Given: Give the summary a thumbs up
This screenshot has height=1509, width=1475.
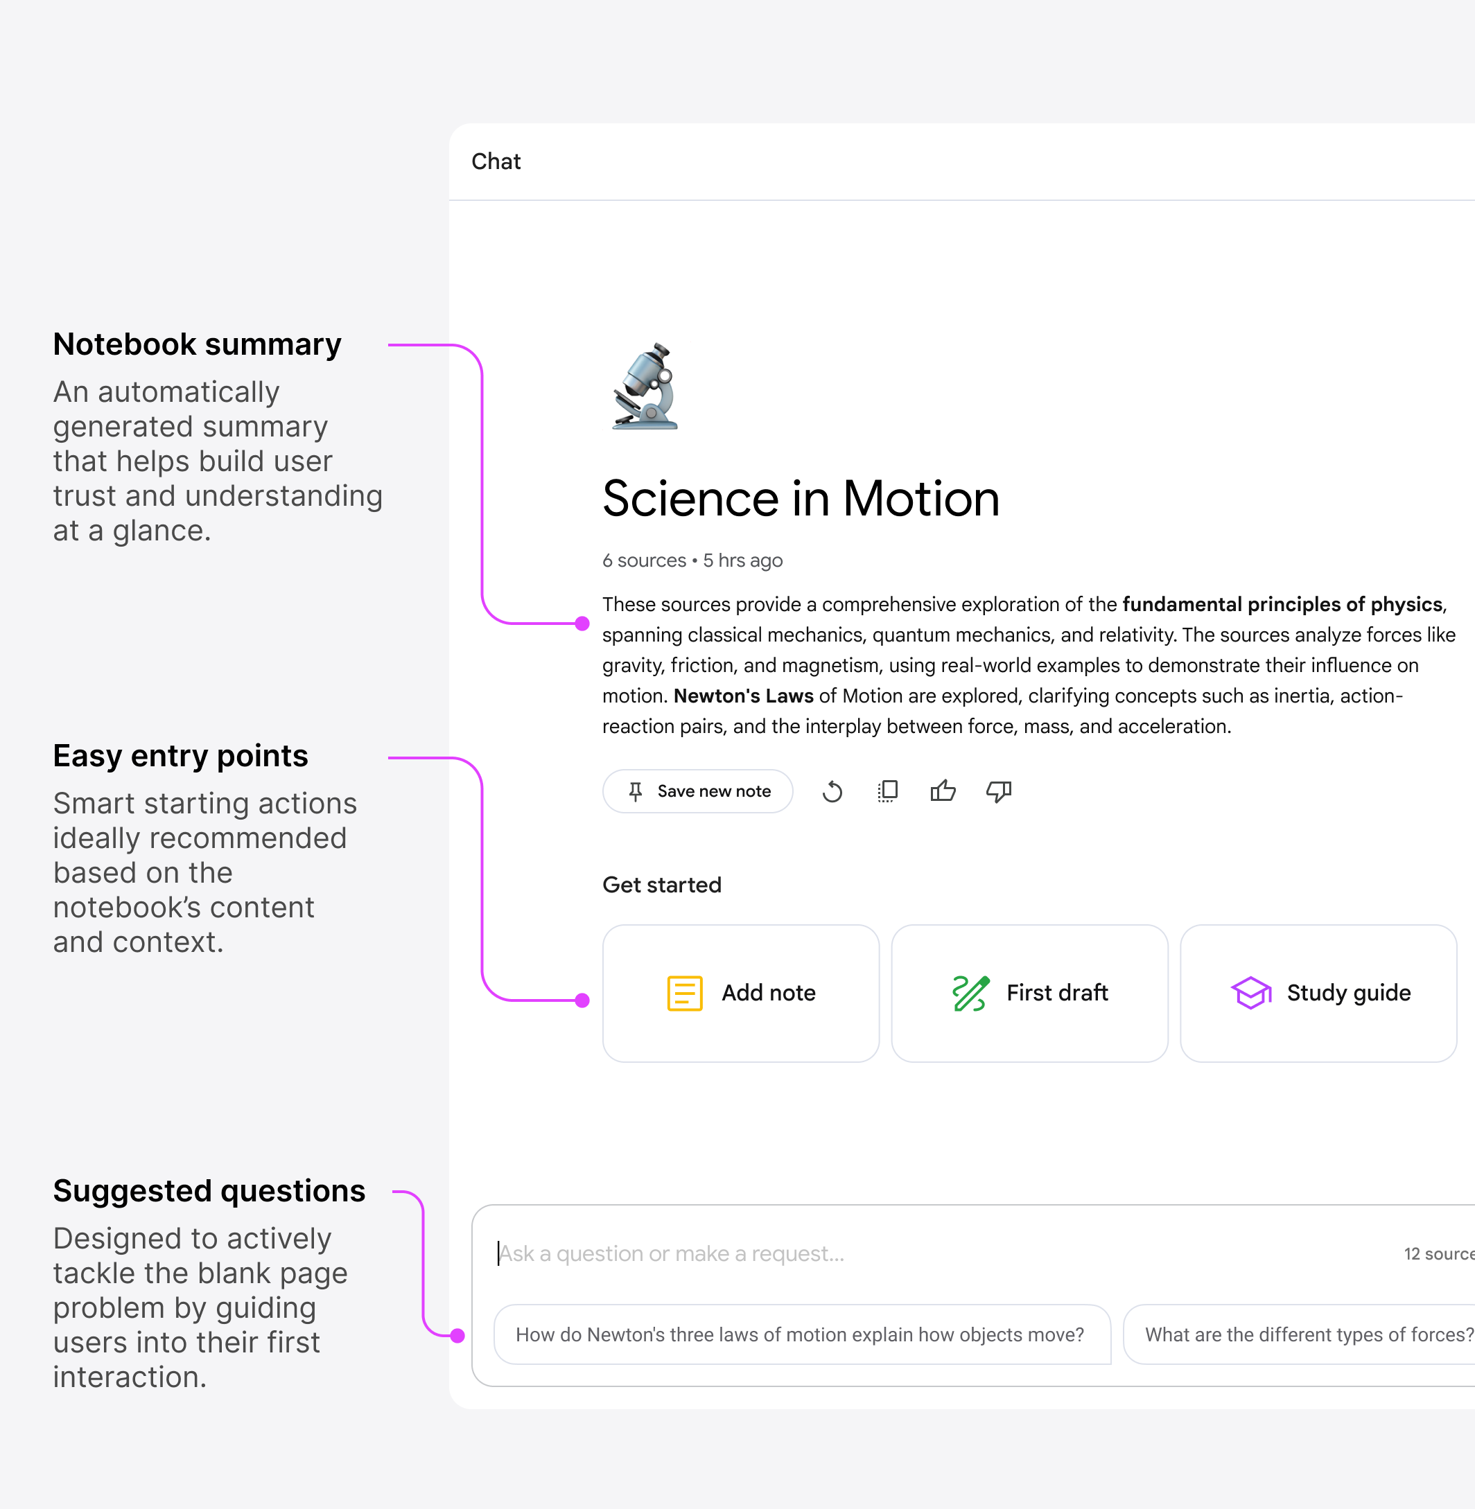Looking at the screenshot, I should (x=943, y=791).
